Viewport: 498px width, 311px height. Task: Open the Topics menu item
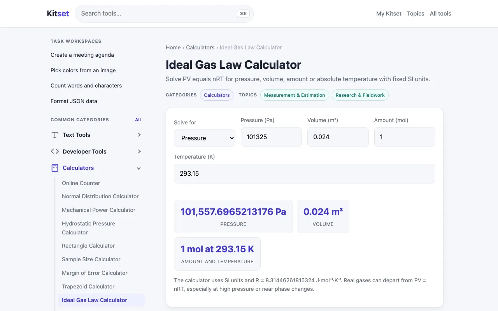click(x=416, y=14)
